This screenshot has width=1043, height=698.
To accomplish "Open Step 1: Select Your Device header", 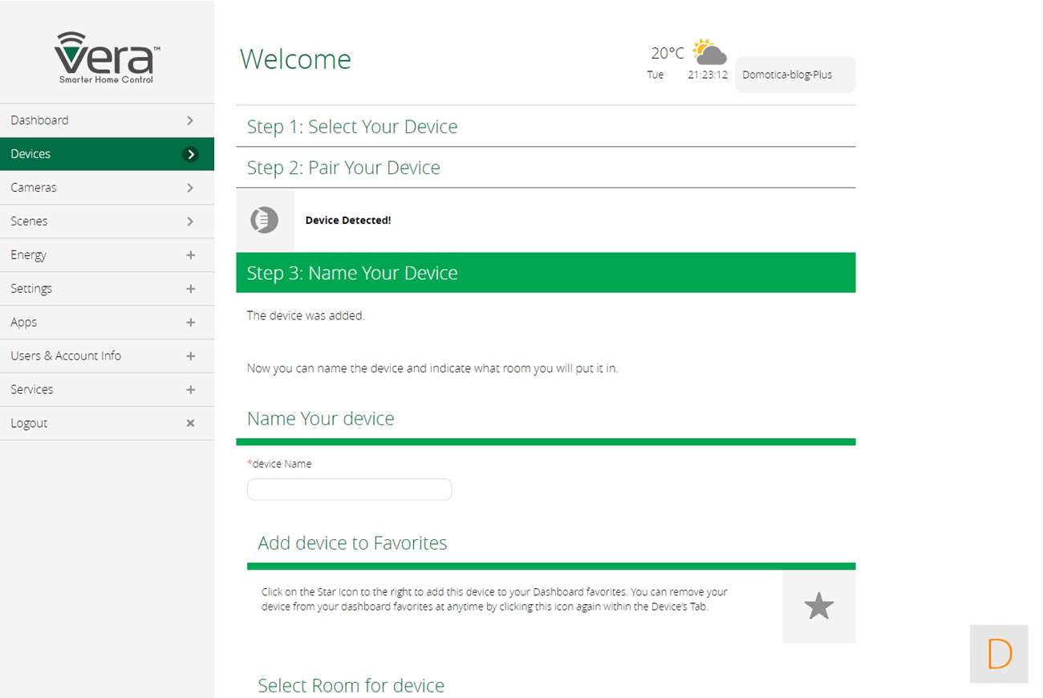I will pyautogui.click(x=352, y=127).
